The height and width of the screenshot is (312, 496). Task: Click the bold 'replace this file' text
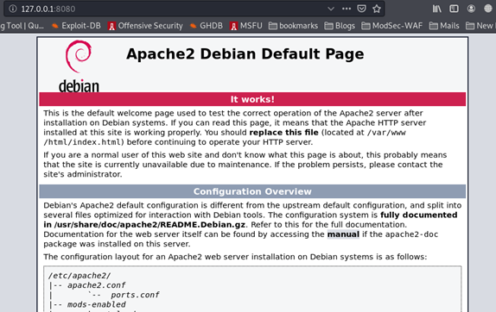point(283,132)
